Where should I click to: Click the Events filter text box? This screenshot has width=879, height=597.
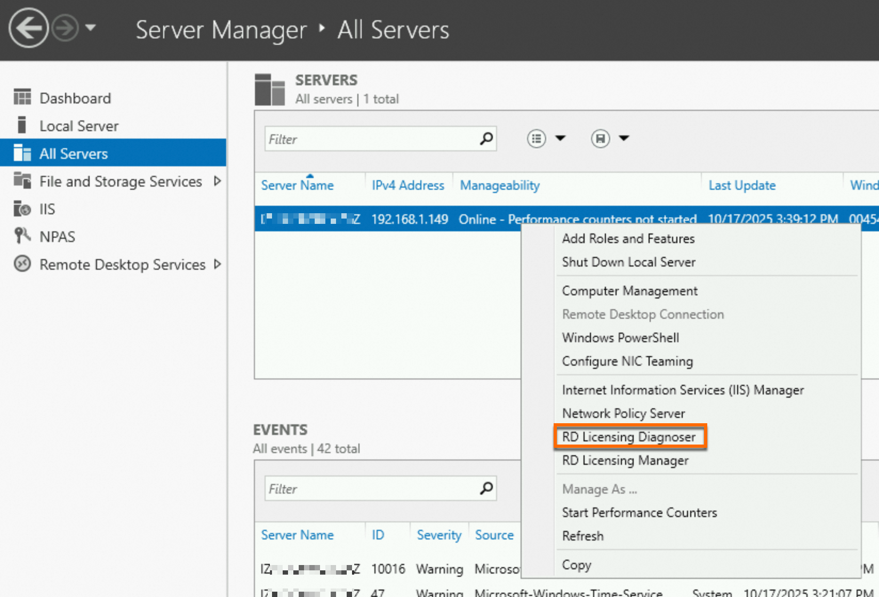[x=380, y=488]
